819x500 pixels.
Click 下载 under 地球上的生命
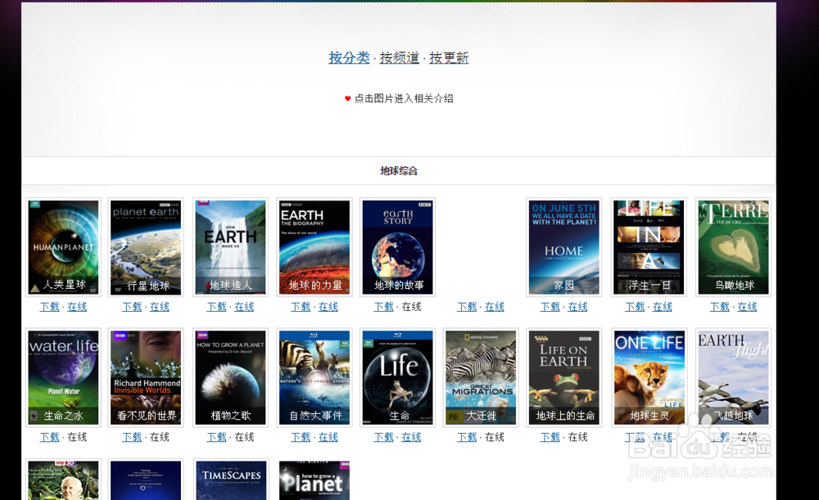(550, 437)
